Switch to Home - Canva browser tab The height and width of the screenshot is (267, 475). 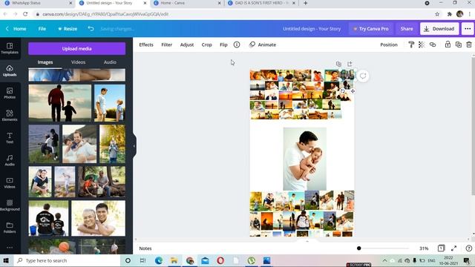(186, 3)
